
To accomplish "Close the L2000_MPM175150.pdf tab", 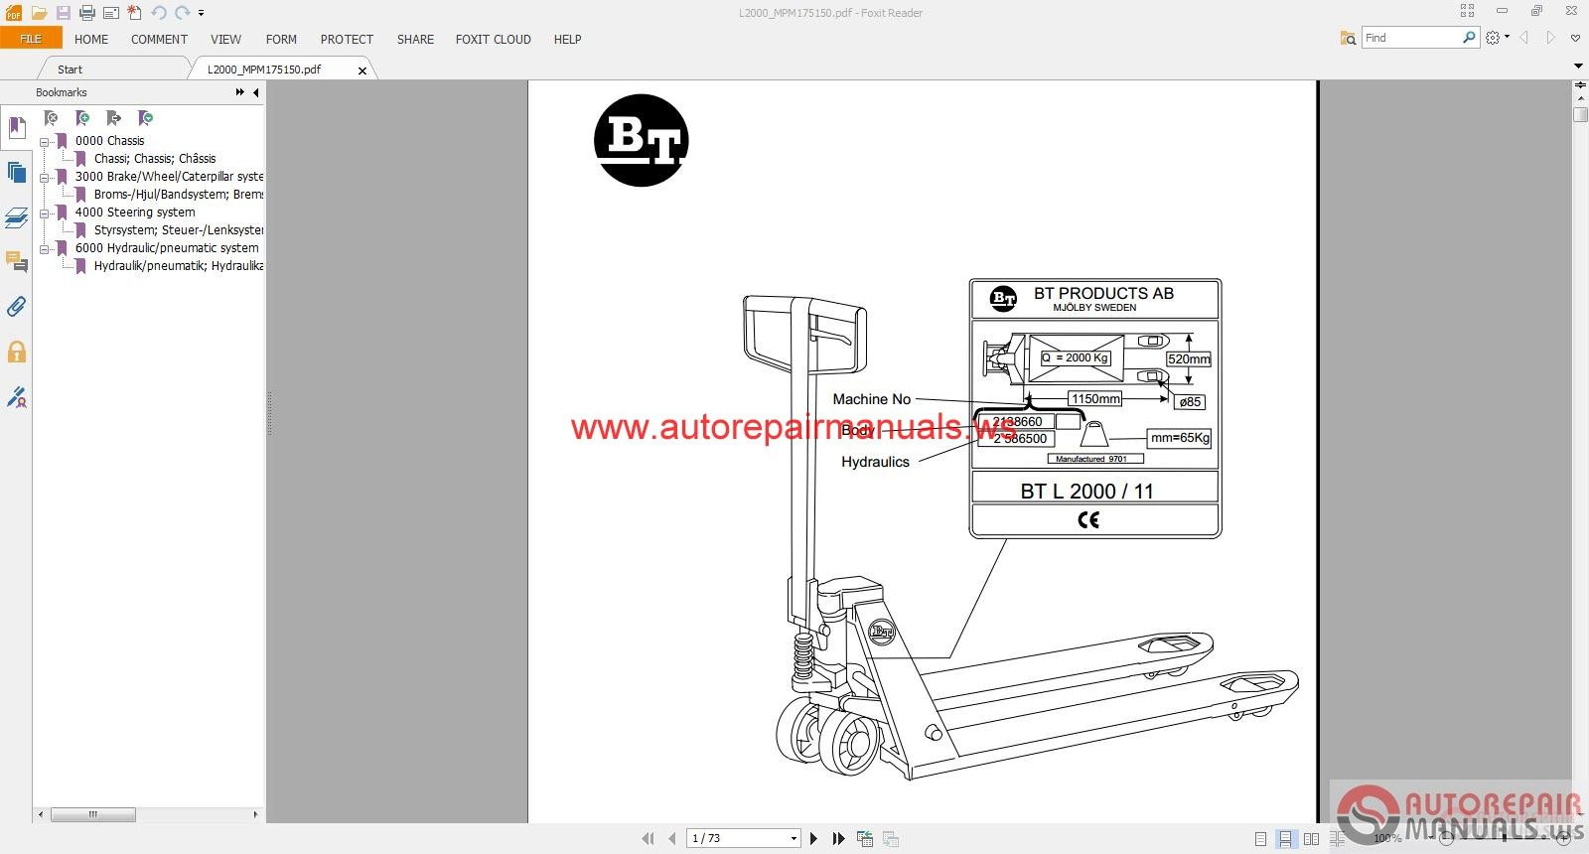I will [362, 71].
